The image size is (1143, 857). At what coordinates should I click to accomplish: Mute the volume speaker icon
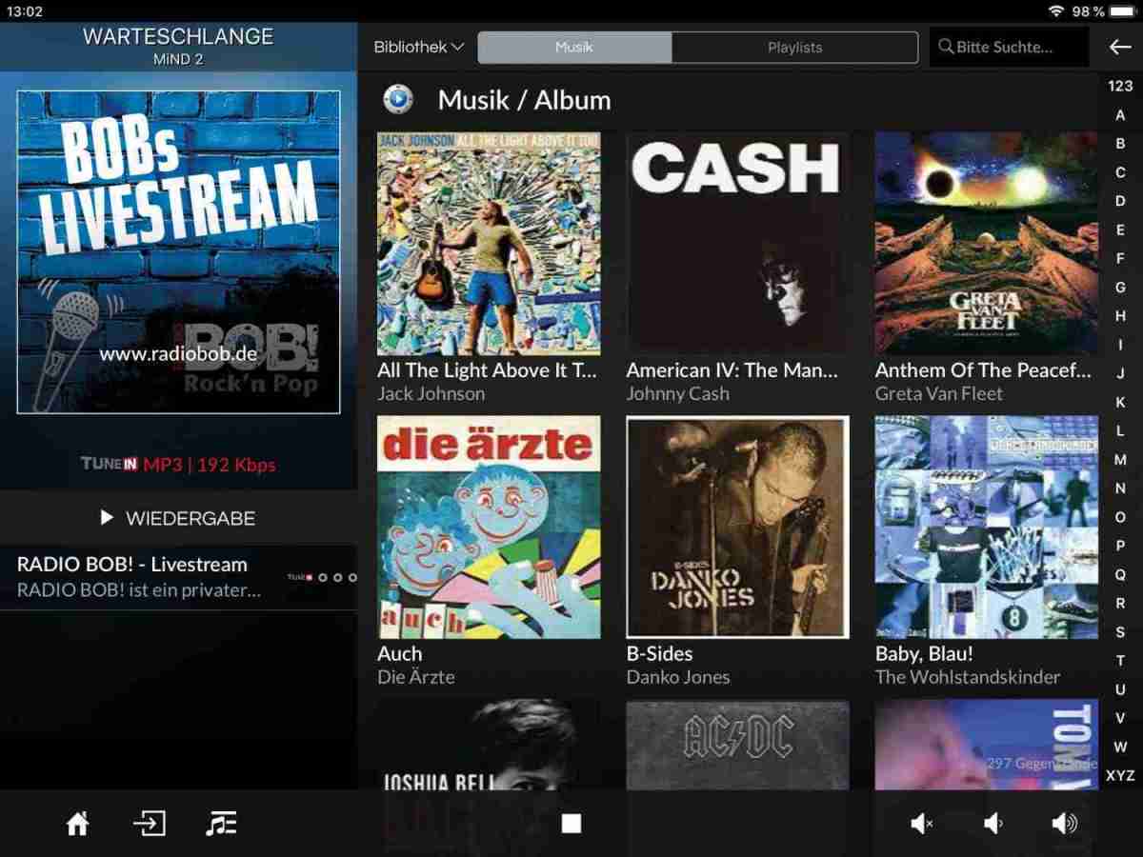pyautogui.click(x=921, y=824)
